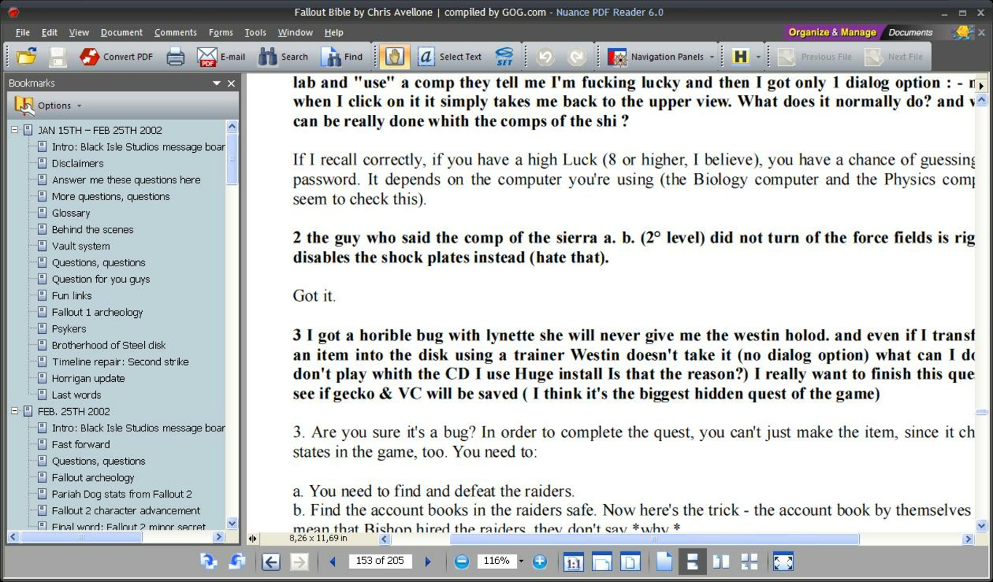Click the Zoom in plus icon
Image resolution: width=993 pixels, height=582 pixels.
(539, 561)
